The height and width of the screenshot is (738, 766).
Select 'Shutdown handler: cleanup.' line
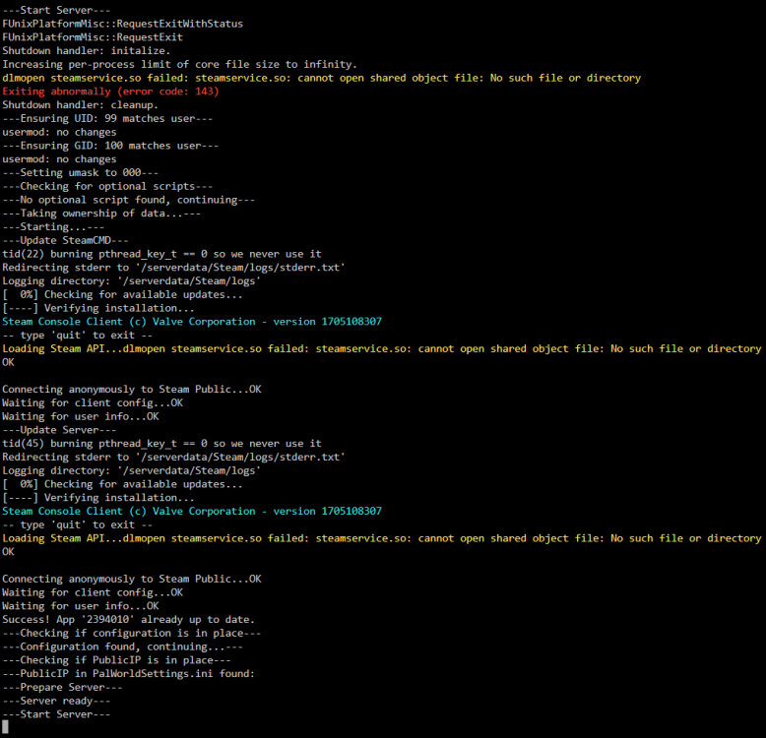80,105
